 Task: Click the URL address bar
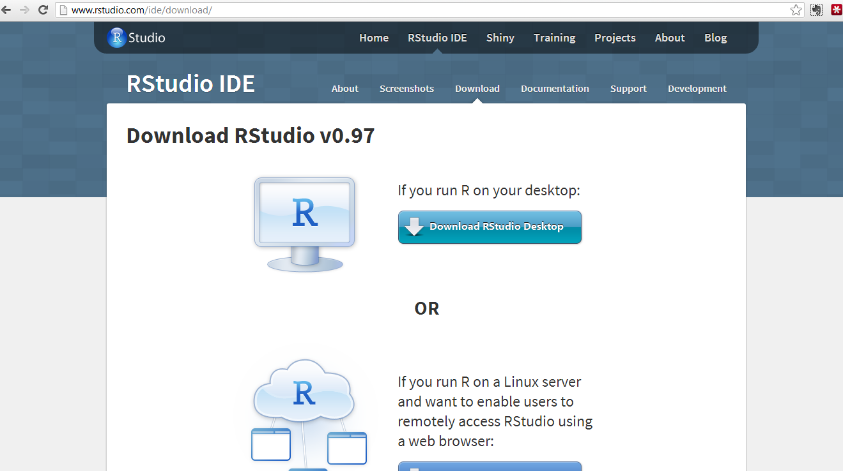422,10
